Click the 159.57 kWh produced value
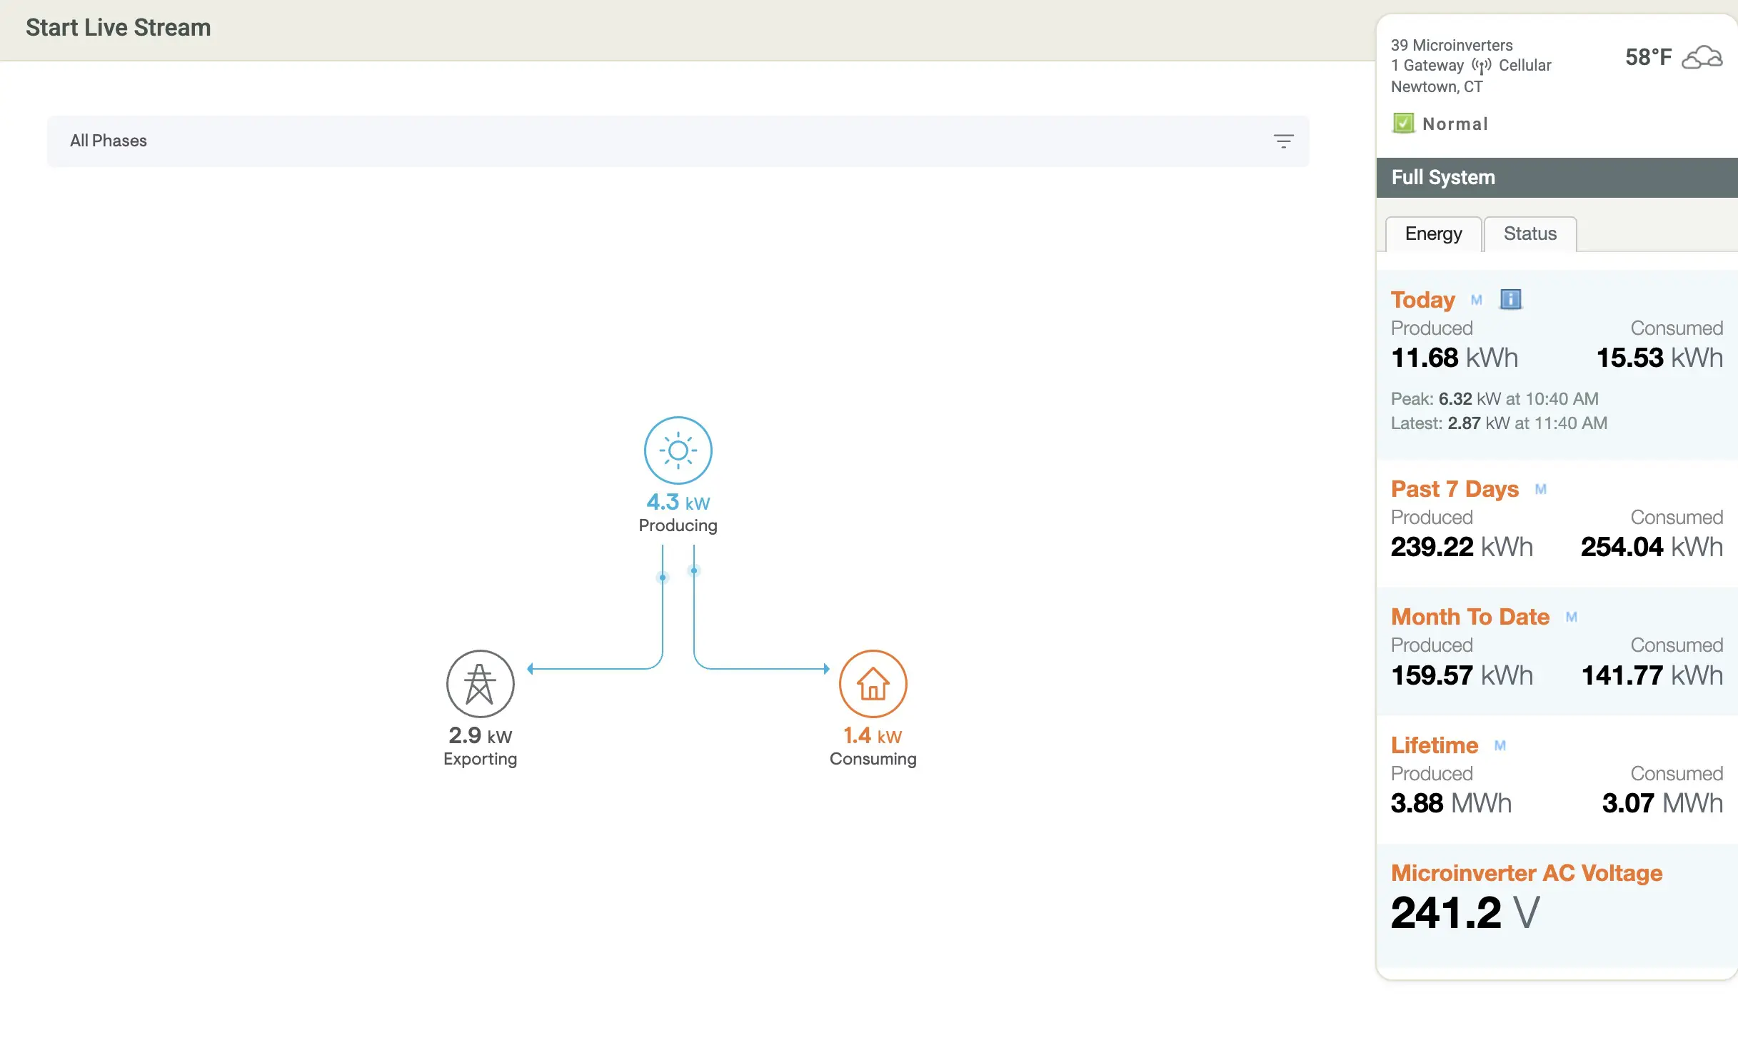 (x=1462, y=675)
